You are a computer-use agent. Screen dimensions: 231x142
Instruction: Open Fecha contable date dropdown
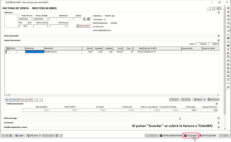tap(47, 19)
